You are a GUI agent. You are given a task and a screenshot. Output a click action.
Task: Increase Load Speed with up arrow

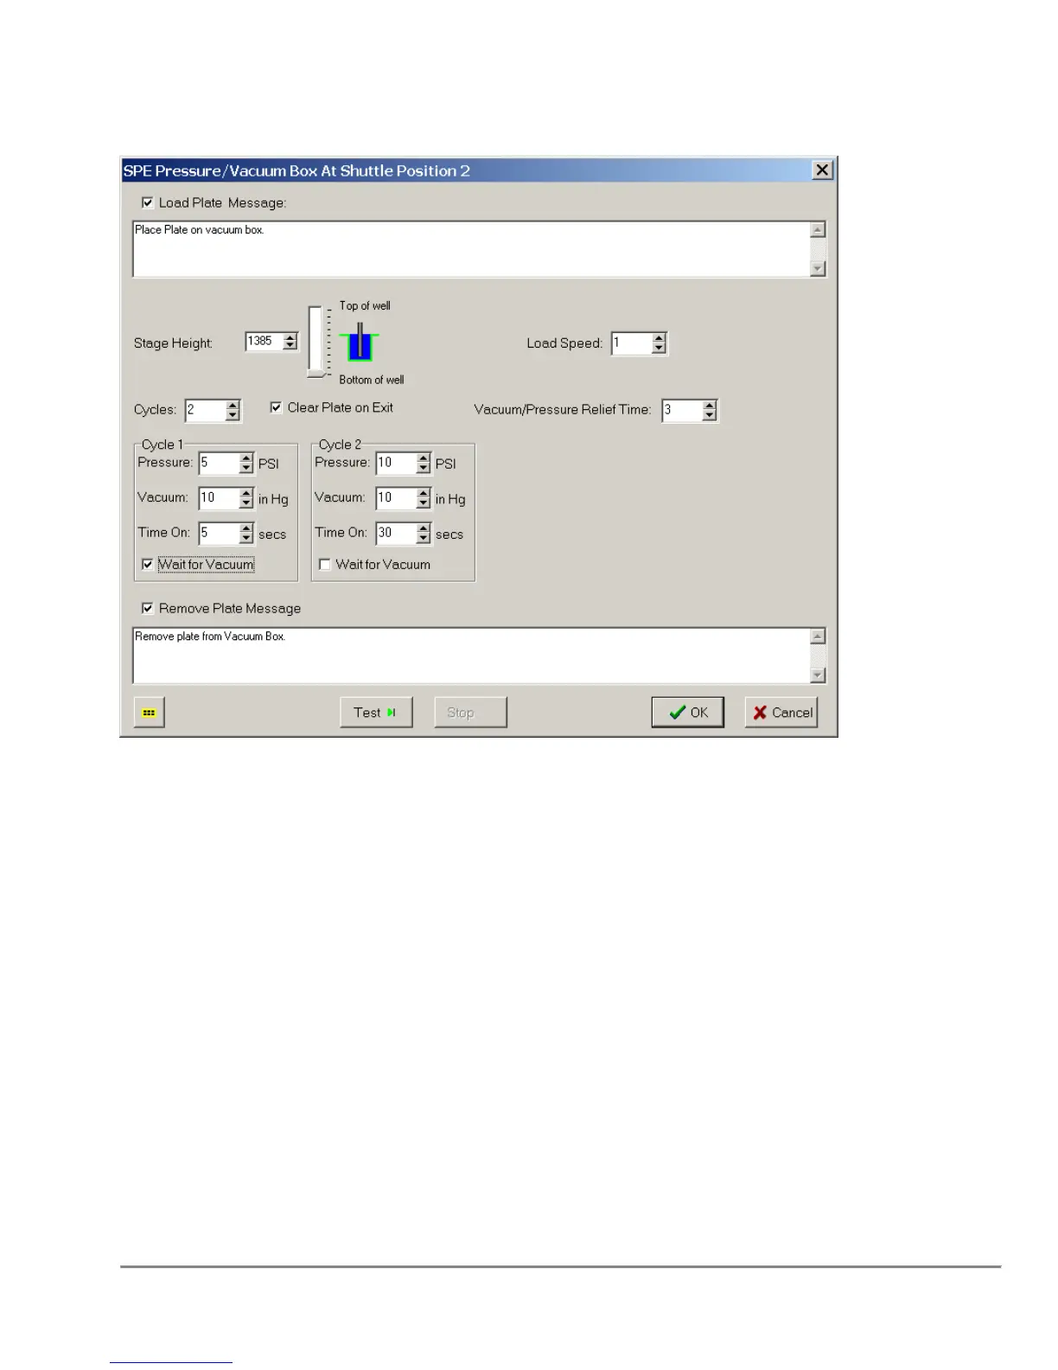[x=659, y=338]
